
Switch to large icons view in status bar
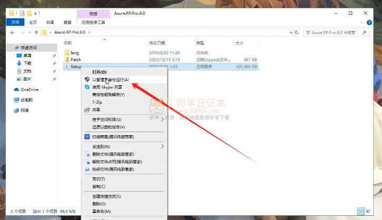pyautogui.click(x=368, y=211)
